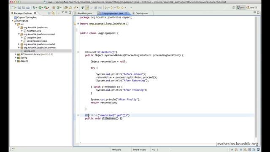Screen dimensions: 270x152
Task: Open the Debug configurations dropdown arrow
Action: point(37,8)
